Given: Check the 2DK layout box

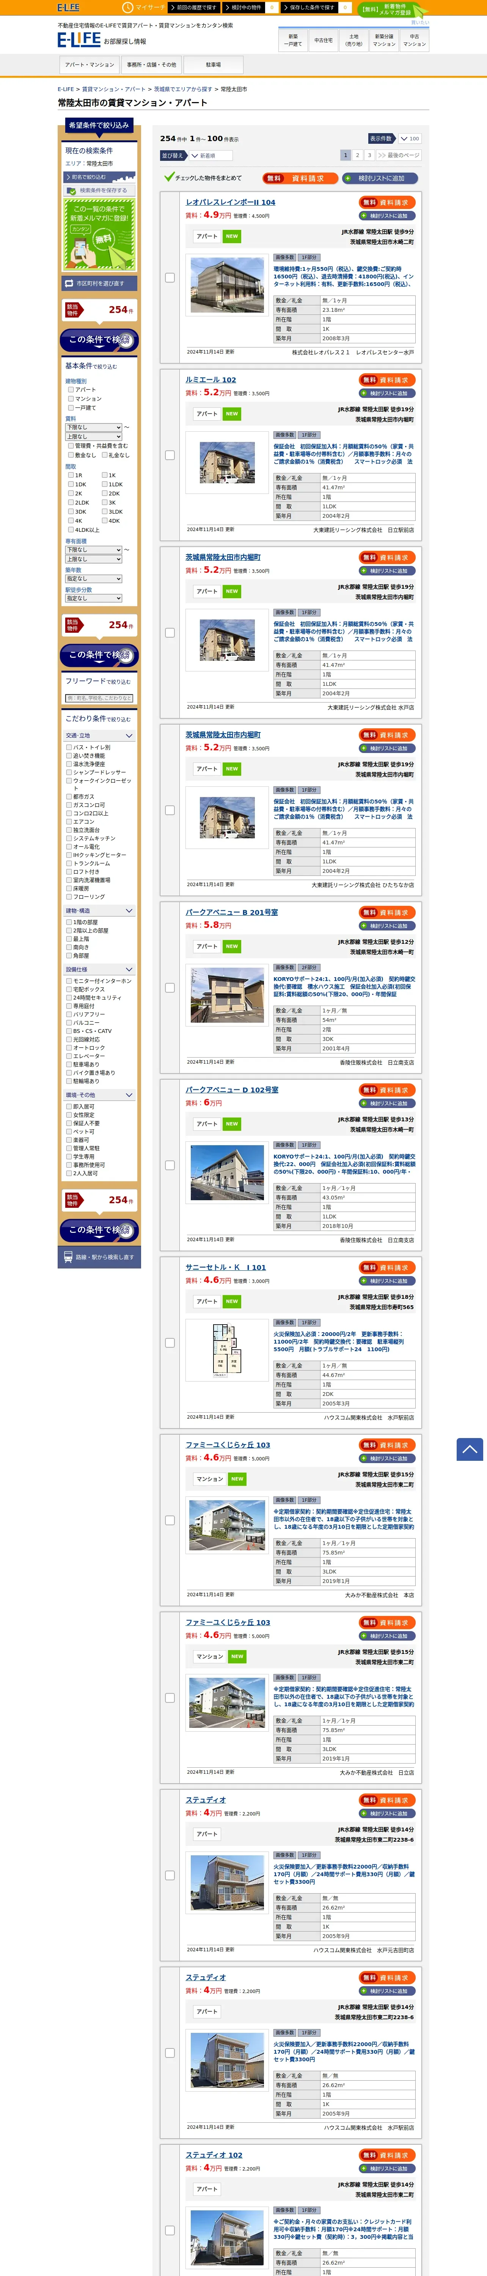Looking at the screenshot, I should pyautogui.click(x=104, y=494).
